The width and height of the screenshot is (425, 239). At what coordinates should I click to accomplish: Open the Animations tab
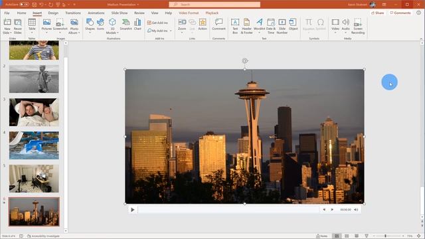coord(96,13)
